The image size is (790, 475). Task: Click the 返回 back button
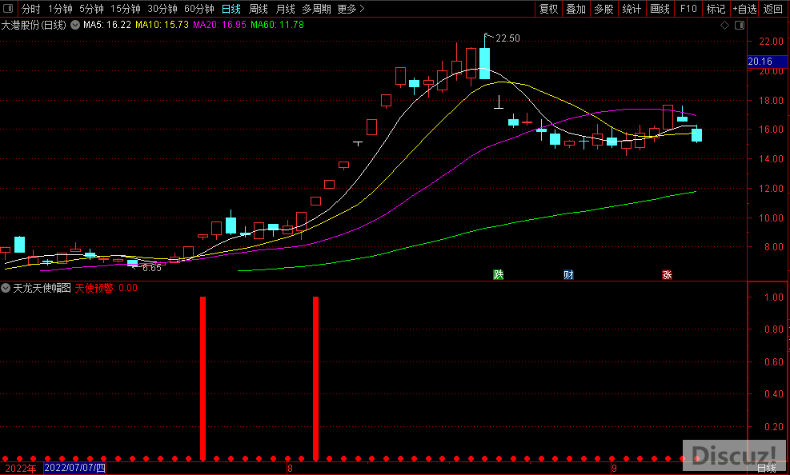click(x=773, y=9)
